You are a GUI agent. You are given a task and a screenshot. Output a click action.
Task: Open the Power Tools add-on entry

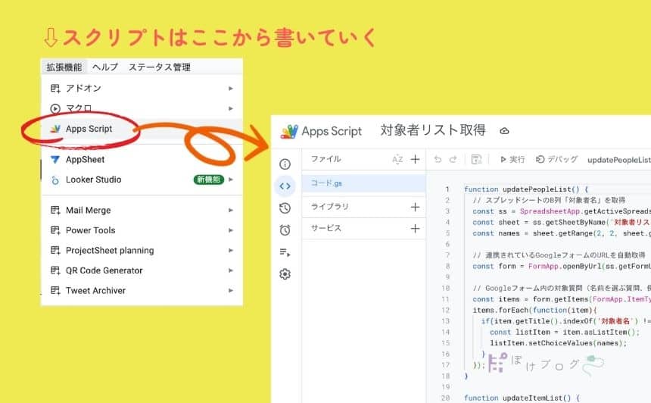(142, 230)
